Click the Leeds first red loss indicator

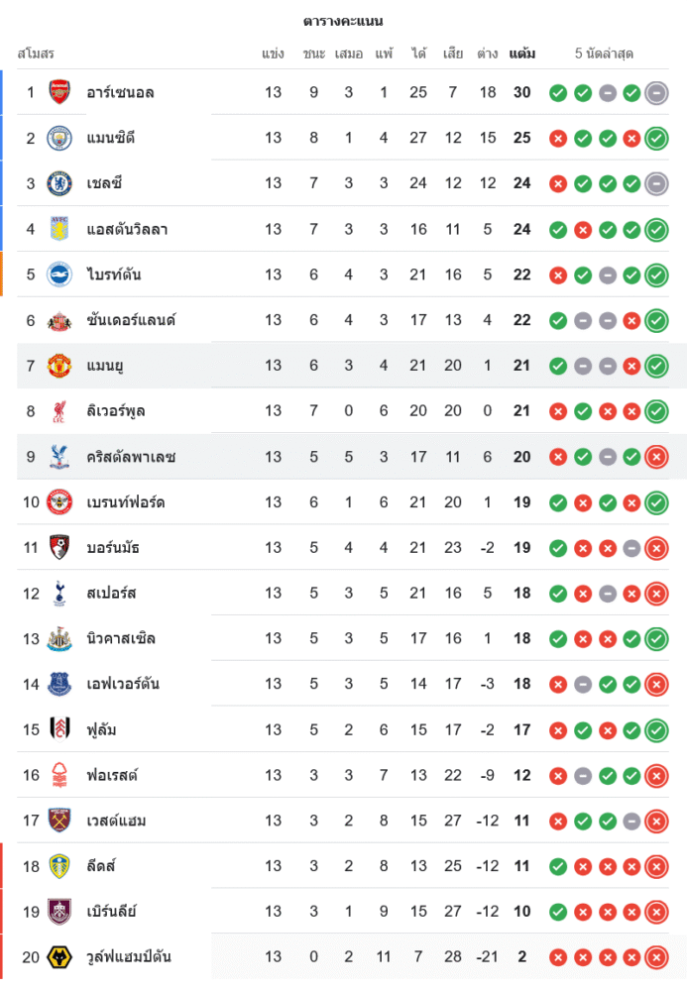point(583,866)
